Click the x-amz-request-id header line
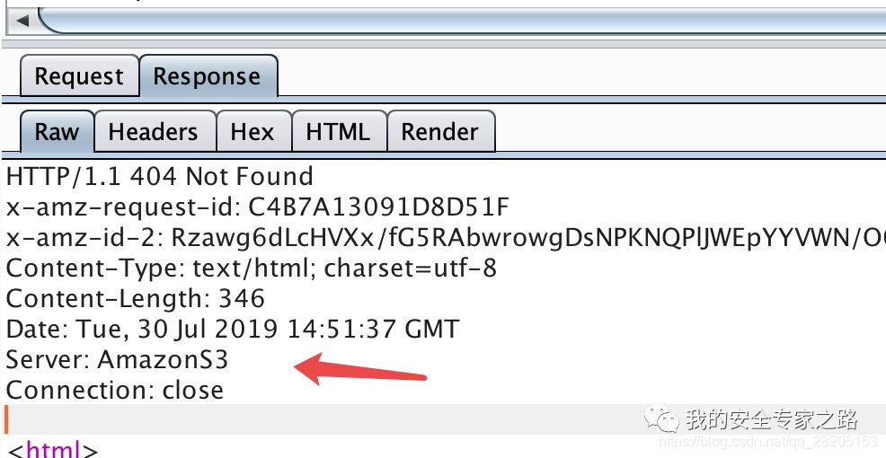Image resolution: width=886 pixels, height=458 pixels. click(x=258, y=207)
